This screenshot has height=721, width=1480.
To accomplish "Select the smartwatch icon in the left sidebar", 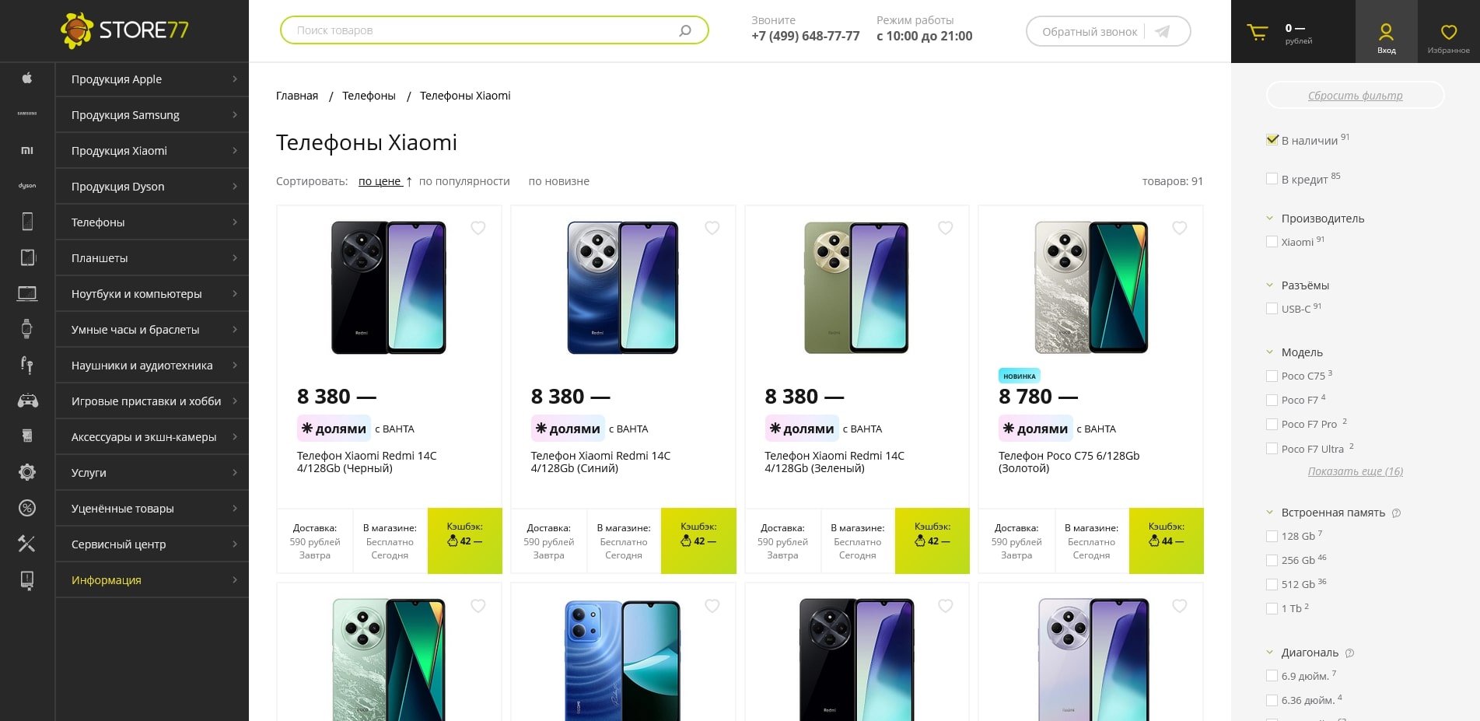I will coord(27,329).
